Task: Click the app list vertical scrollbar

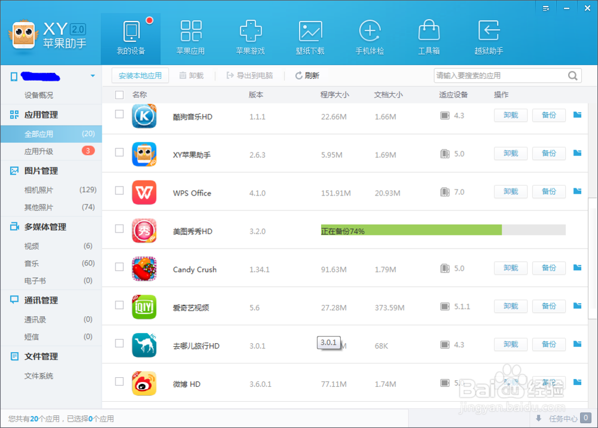Action: (593, 258)
